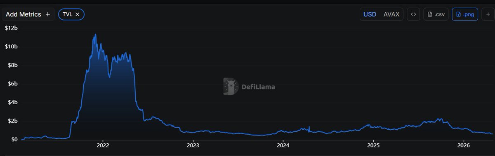Click the $12b y-axis label
495x156 pixels.
pyautogui.click(x=11, y=28)
